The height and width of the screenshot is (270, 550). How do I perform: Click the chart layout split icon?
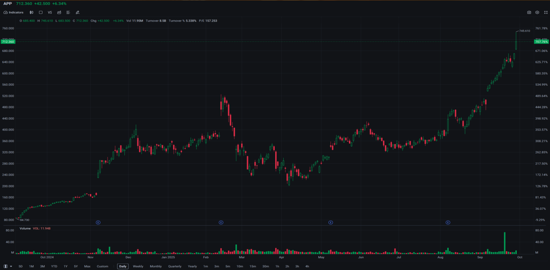tap(5, 266)
